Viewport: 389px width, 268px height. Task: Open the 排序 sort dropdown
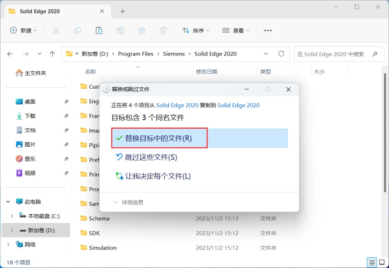[196, 31]
